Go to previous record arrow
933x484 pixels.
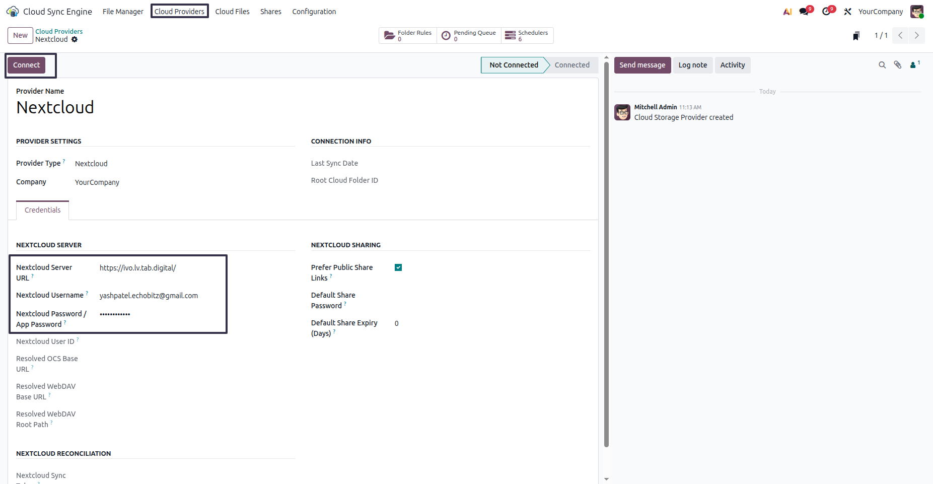900,35
